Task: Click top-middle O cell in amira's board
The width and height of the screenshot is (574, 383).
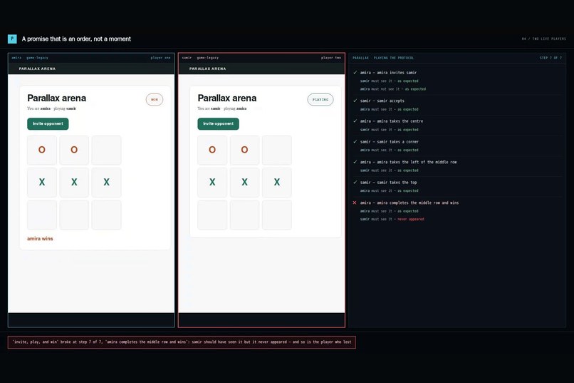Action: pyautogui.click(x=74, y=150)
